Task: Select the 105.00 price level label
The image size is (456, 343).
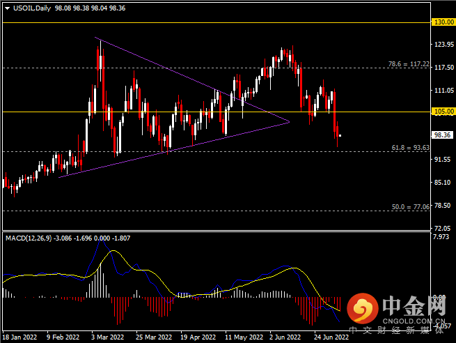Action: pos(443,112)
